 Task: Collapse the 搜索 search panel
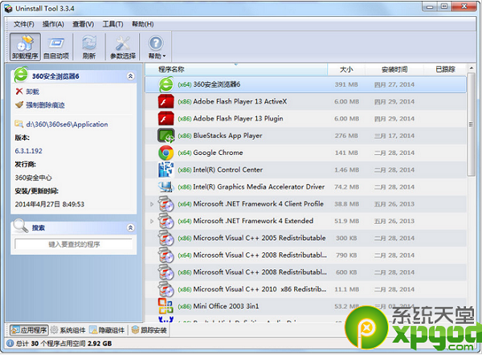pos(130,228)
